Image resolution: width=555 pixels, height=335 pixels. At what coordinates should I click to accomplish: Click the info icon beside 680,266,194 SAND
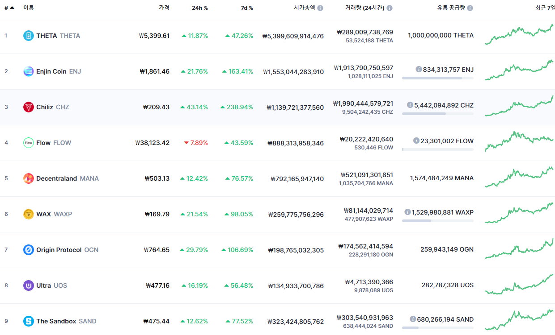(x=413, y=319)
